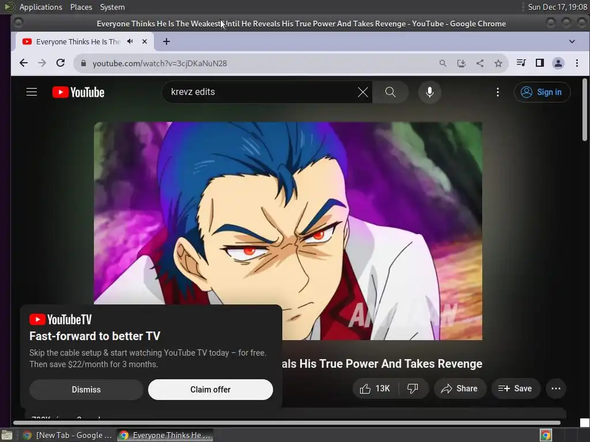
Task: Open Chrome three-dot menu
Action: coord(577,63)
